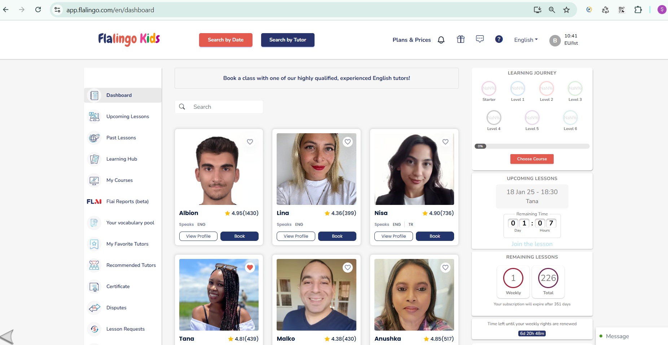Viewport: 668px width, 345px height.
Task: Click the help question mark icon
Action: click(x=499, y=39)
